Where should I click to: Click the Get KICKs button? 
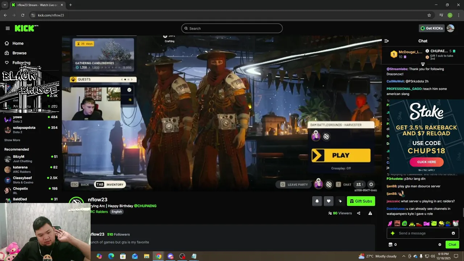click(431, 28)
